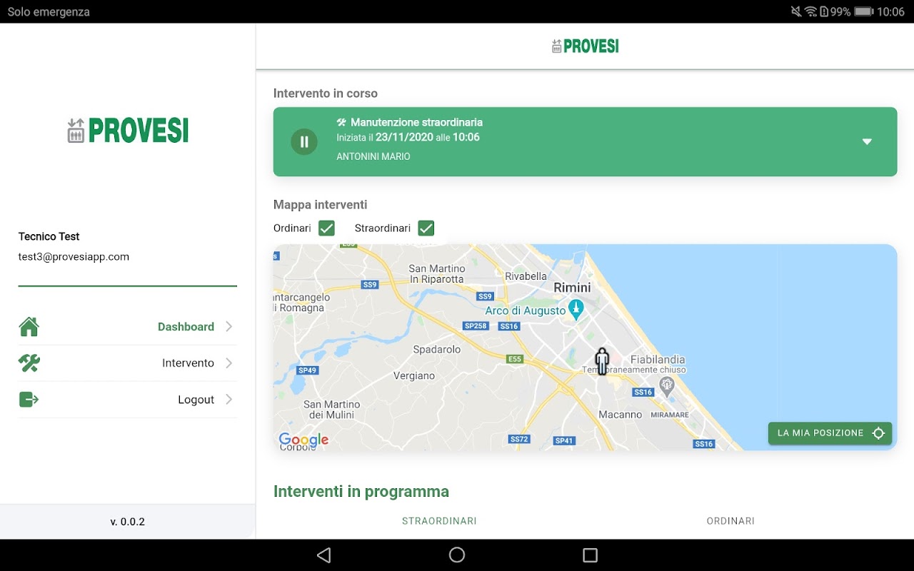This screenshot has width=914, height=571.
Task: Click the version v. 0.0.2 label
Action: [128, 522]
